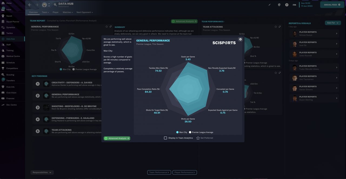The height and width of the screenshot is (179, 346).
Task: Select the Team Attacking key finding
Action: pyautogui.click(x=68, y=131)
